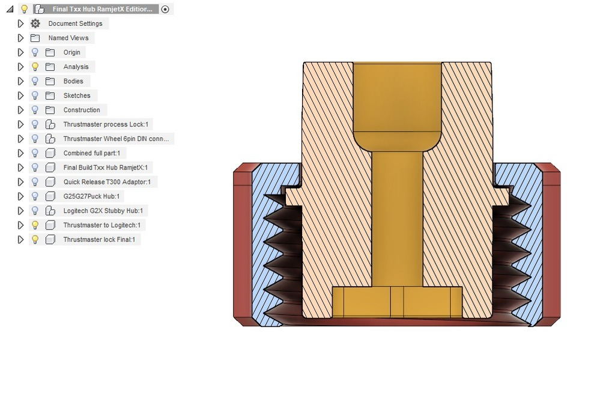The height and width of the screenshot is (405, 615).
Task: Select the Final Txx Hub RamjetX root name
Action: click(x=102, y=9)
